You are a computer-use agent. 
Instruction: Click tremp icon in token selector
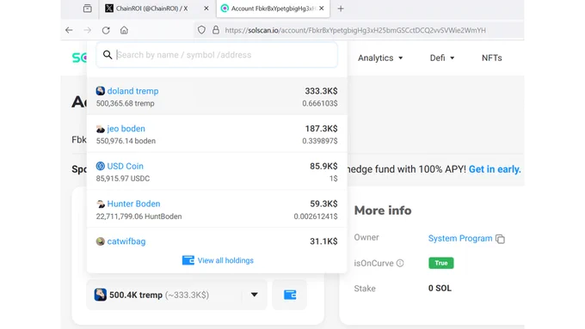(101, 295)
